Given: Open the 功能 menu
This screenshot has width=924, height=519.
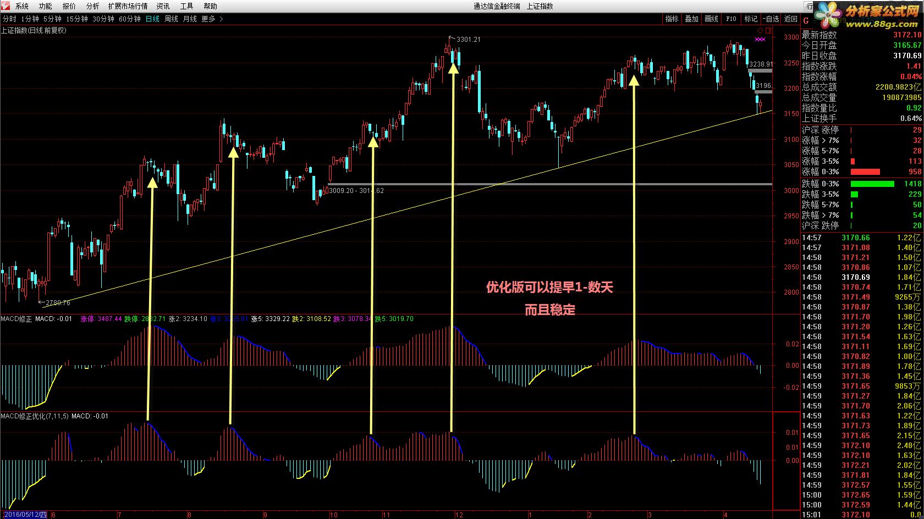Looking at the screenshot, I should [x=45, y=6].
